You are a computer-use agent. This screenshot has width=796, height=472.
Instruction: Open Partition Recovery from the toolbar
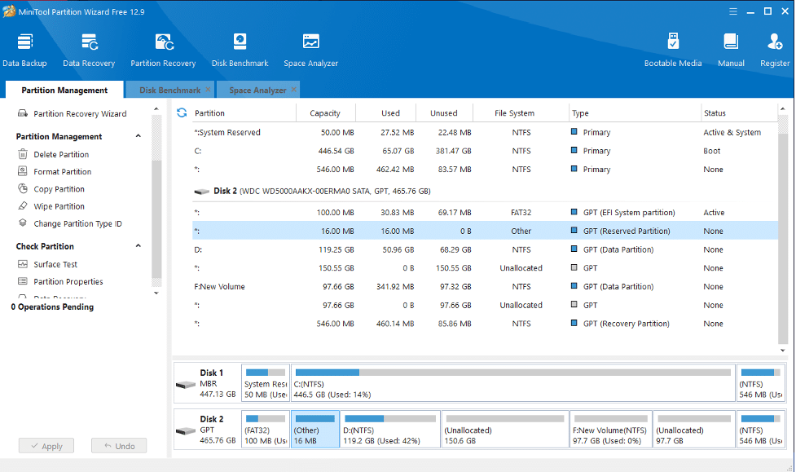163,50
